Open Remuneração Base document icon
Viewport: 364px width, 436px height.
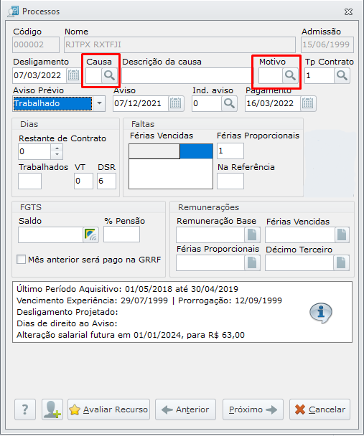tap(253, 234)
